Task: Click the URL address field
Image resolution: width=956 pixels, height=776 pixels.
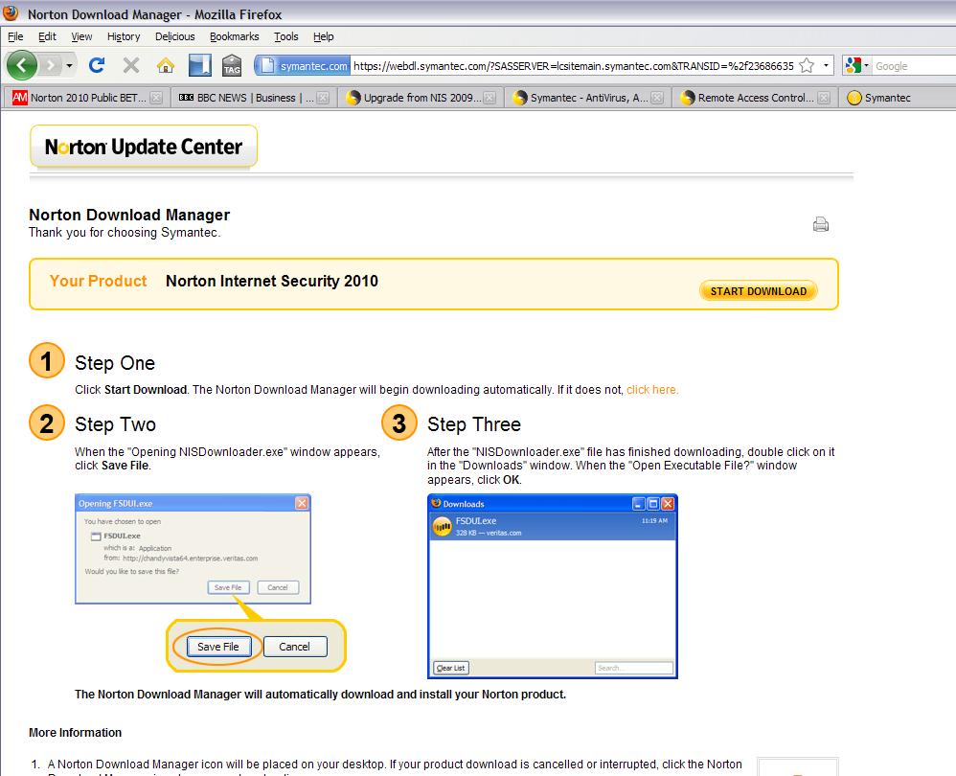Action: (x=573, y=66)
